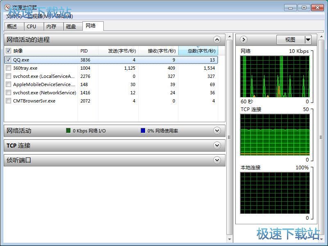This screenshot has height=246, width=328.
Task: Click the graphs pane scroll up arrow
Action: [321, 37]
